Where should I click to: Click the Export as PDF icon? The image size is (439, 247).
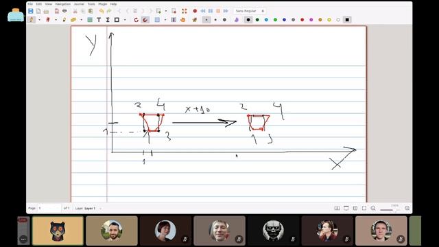(x=57, y=11)
